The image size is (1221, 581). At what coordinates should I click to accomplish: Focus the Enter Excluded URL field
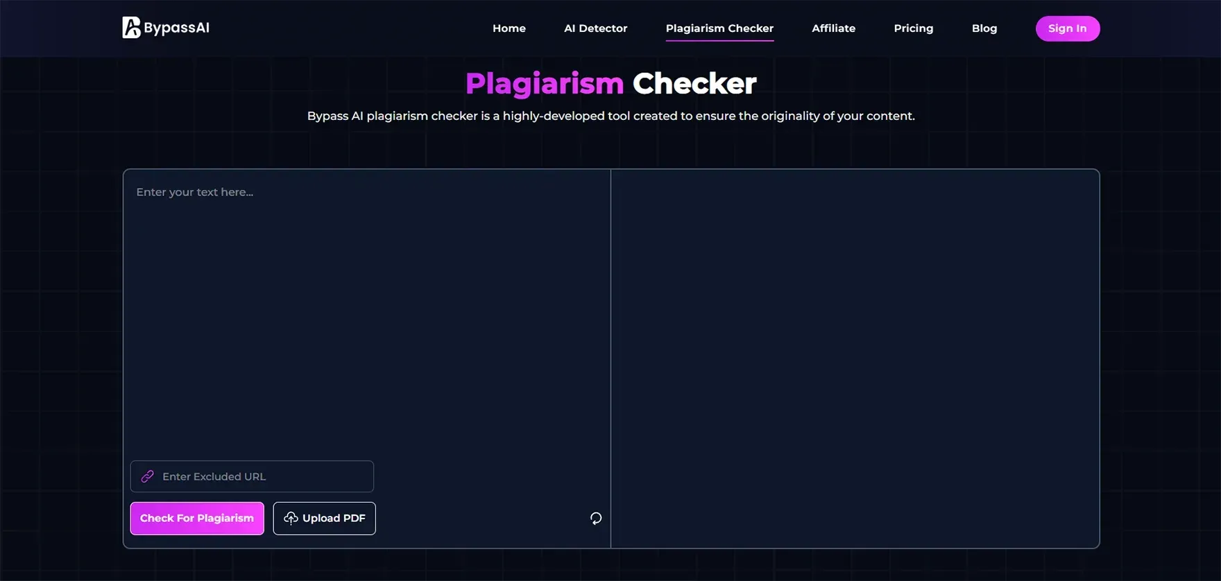coord(252,476)
